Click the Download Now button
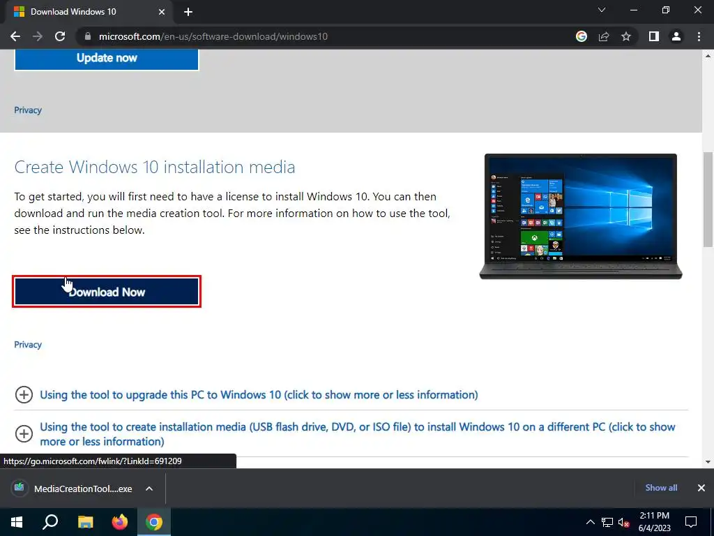 point(107,292)
